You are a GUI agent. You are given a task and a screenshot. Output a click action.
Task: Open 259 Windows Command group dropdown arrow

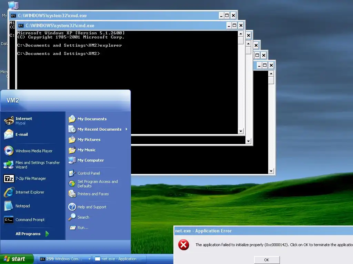89,259
